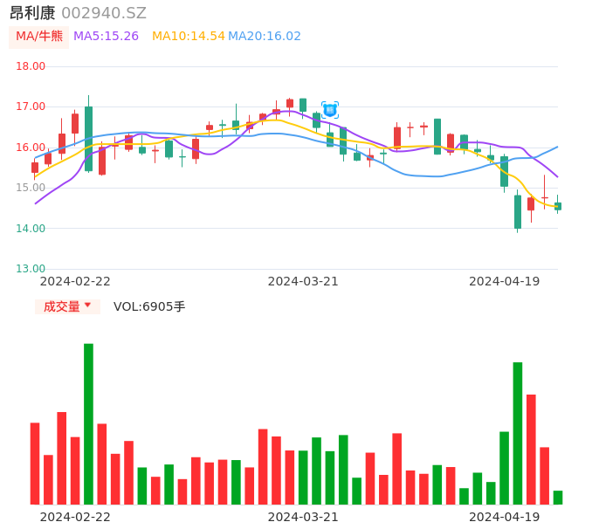This screenshot has height=529, width=599.
Task: Click the VOL:6905手 volume readout
Action: pos(149,306)
